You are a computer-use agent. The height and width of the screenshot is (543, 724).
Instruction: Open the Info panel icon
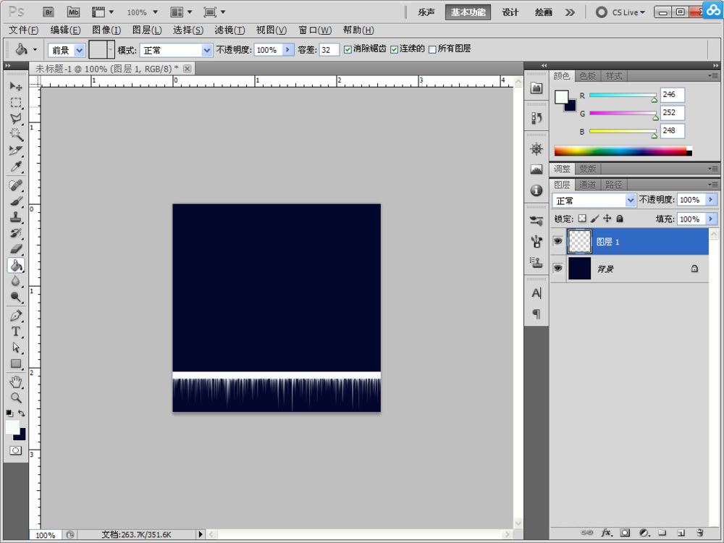click(536, 190)
